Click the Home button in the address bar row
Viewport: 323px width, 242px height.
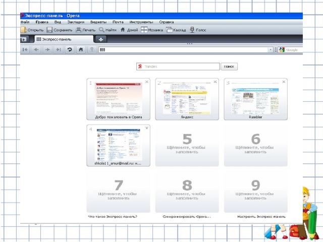coord(81,49)
